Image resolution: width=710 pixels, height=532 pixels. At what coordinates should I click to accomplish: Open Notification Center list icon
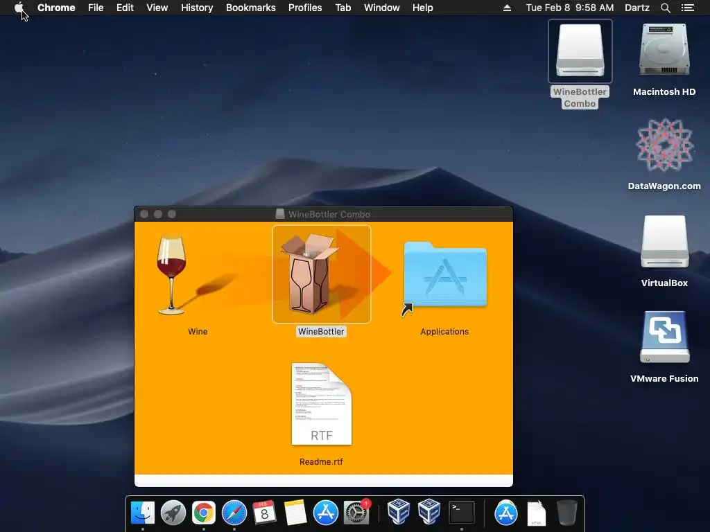coord(687,8)
